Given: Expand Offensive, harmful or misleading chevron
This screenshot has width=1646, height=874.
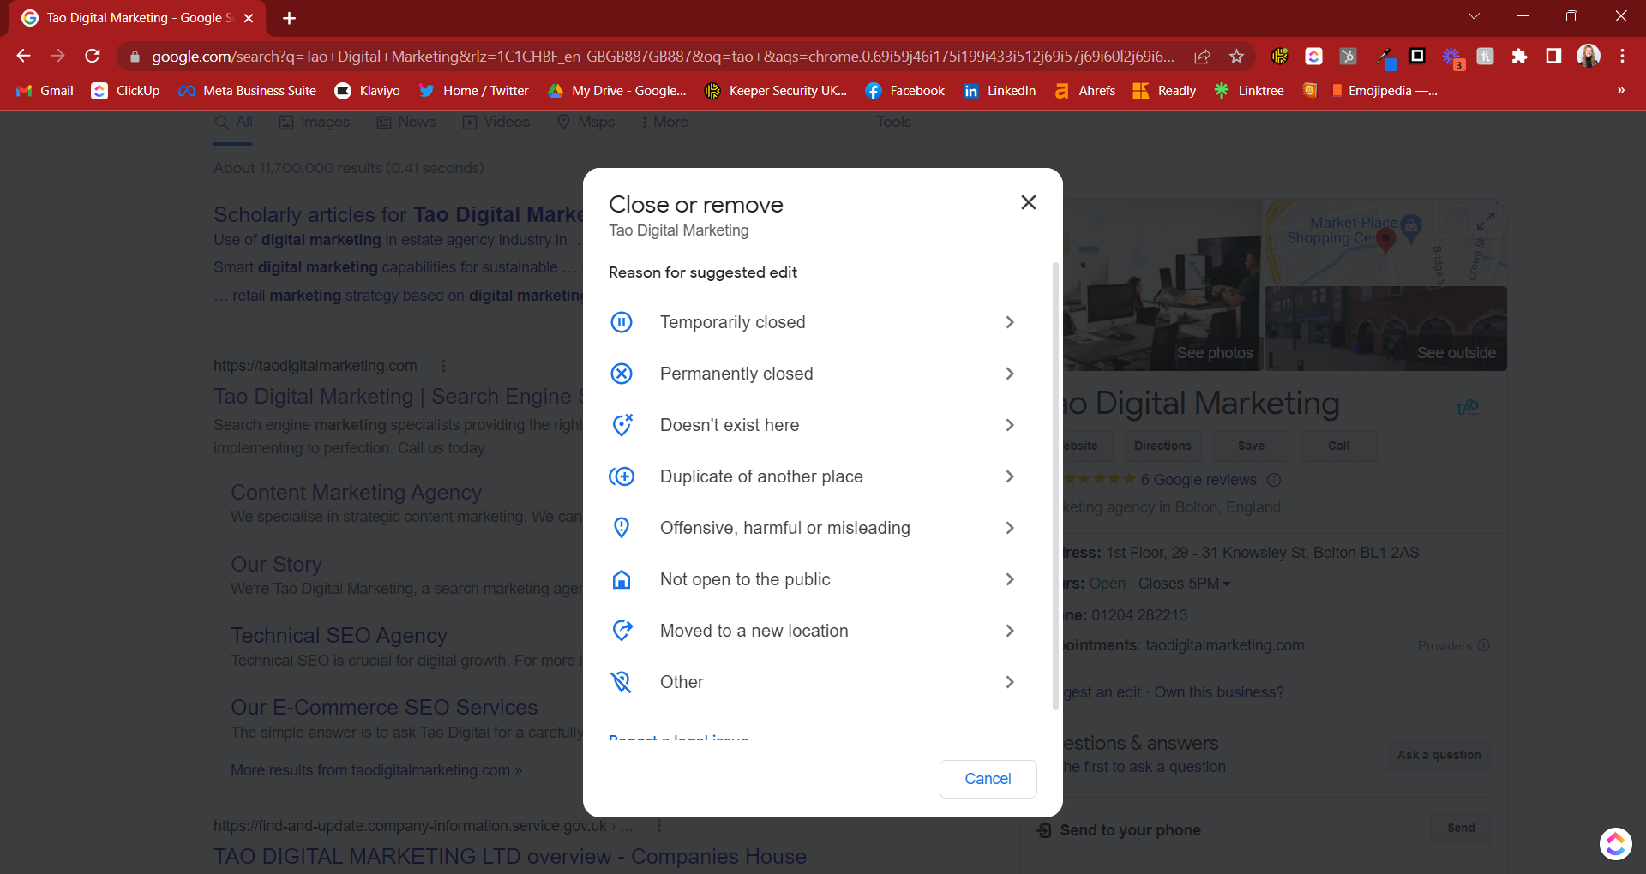Looking at the screenshot, I should point(1010,528).
